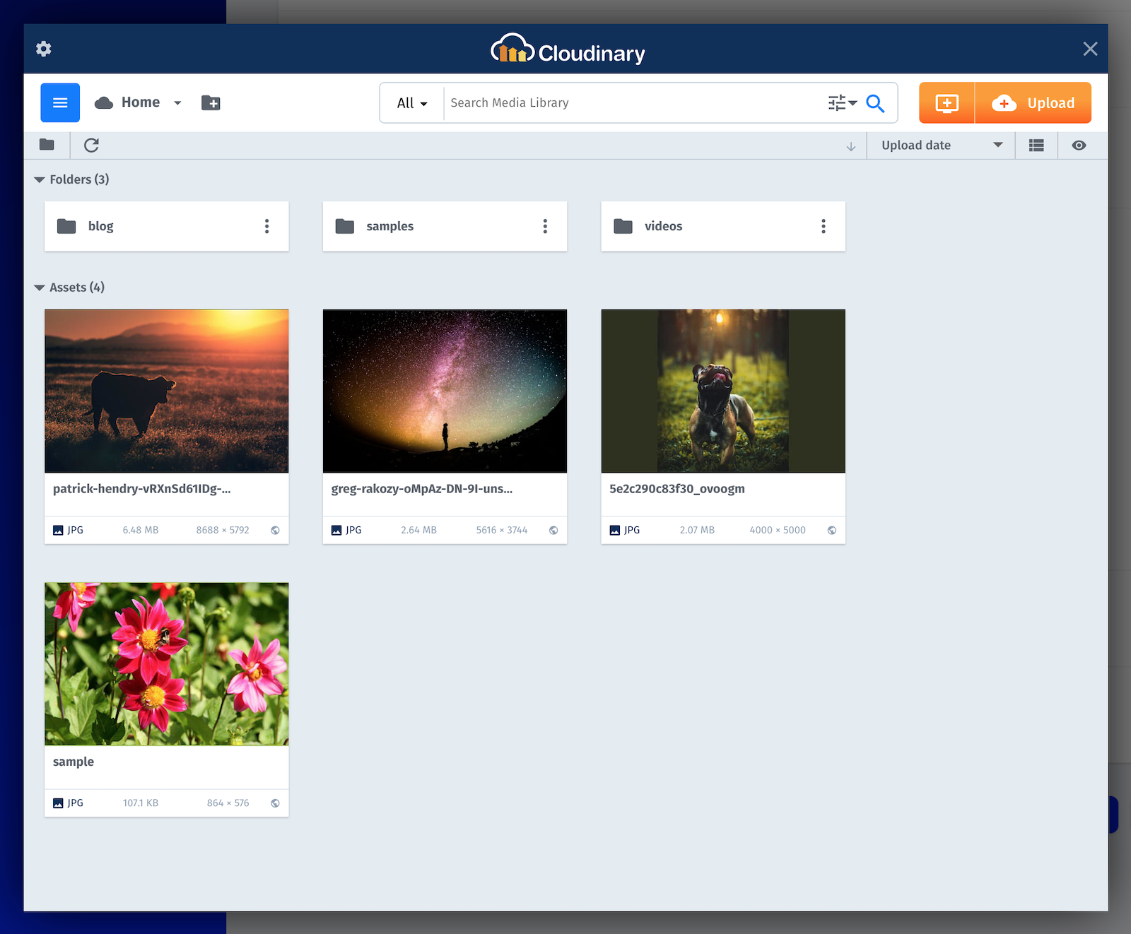1131x934 pixels.
Task: Click access globe icon on sample asset
Action: pos(275,803)
